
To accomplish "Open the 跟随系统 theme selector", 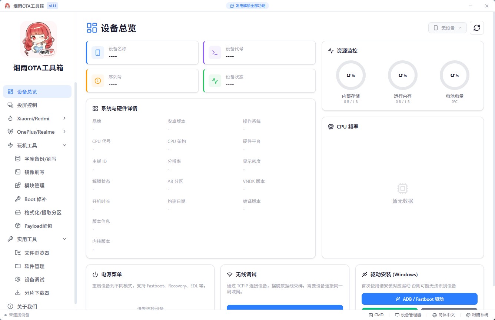I will point(477,315).
